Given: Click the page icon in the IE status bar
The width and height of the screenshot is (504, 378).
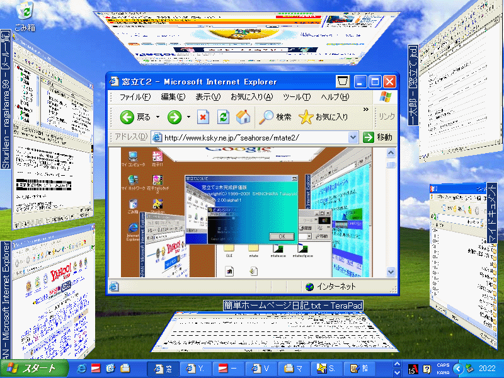Looking at the screenshot, I should [114, 287].
